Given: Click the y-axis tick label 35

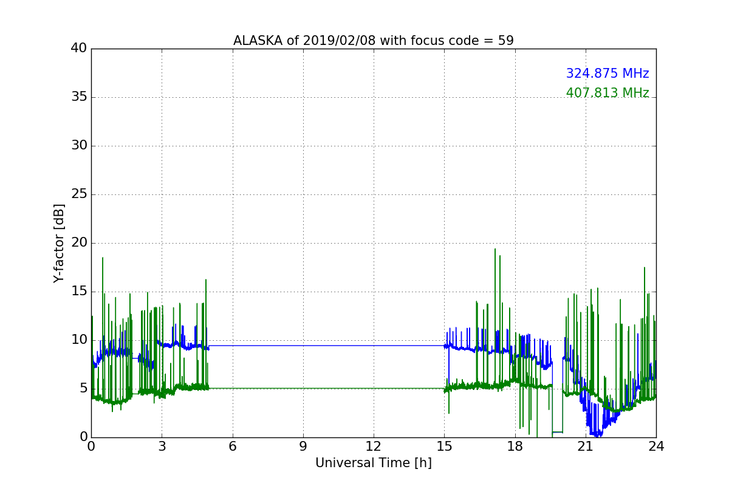Looking at the screenshot, I should (79, 97).
